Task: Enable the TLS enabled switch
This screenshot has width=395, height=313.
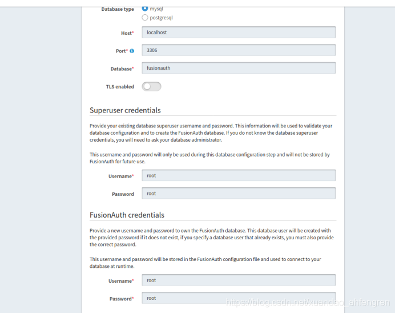Action: click(152, 86)
